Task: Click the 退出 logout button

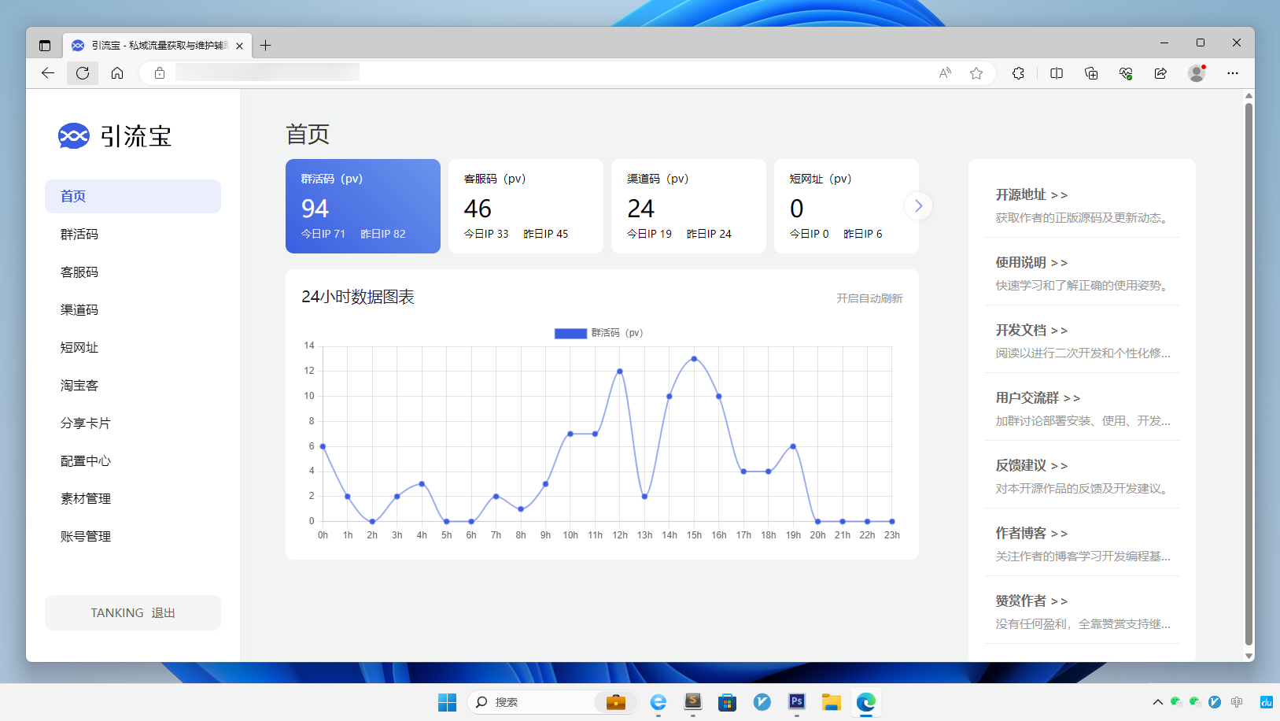Action: click(164, 612)
